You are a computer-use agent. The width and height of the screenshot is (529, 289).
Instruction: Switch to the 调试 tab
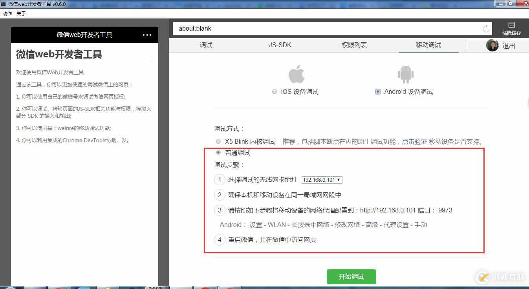click(206, 45)
